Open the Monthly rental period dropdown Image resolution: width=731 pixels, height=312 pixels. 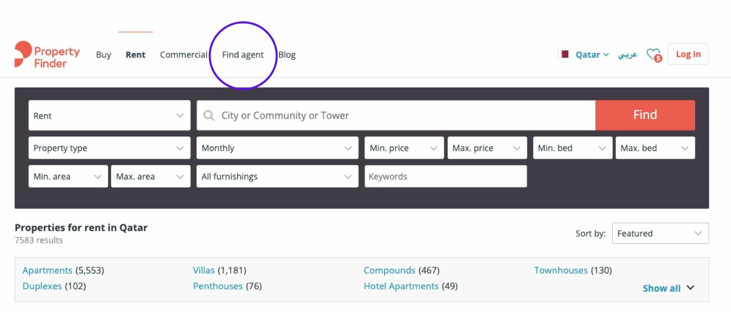(x=277, y=148)
